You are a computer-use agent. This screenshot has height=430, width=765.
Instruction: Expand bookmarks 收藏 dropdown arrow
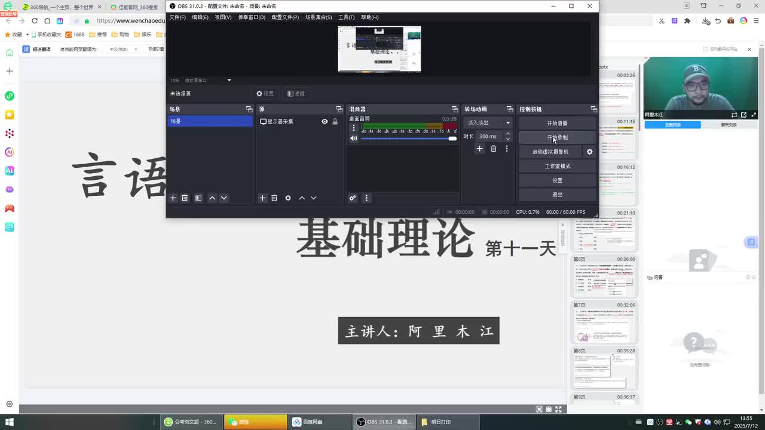pyautogui.click(x=26, y=35)
